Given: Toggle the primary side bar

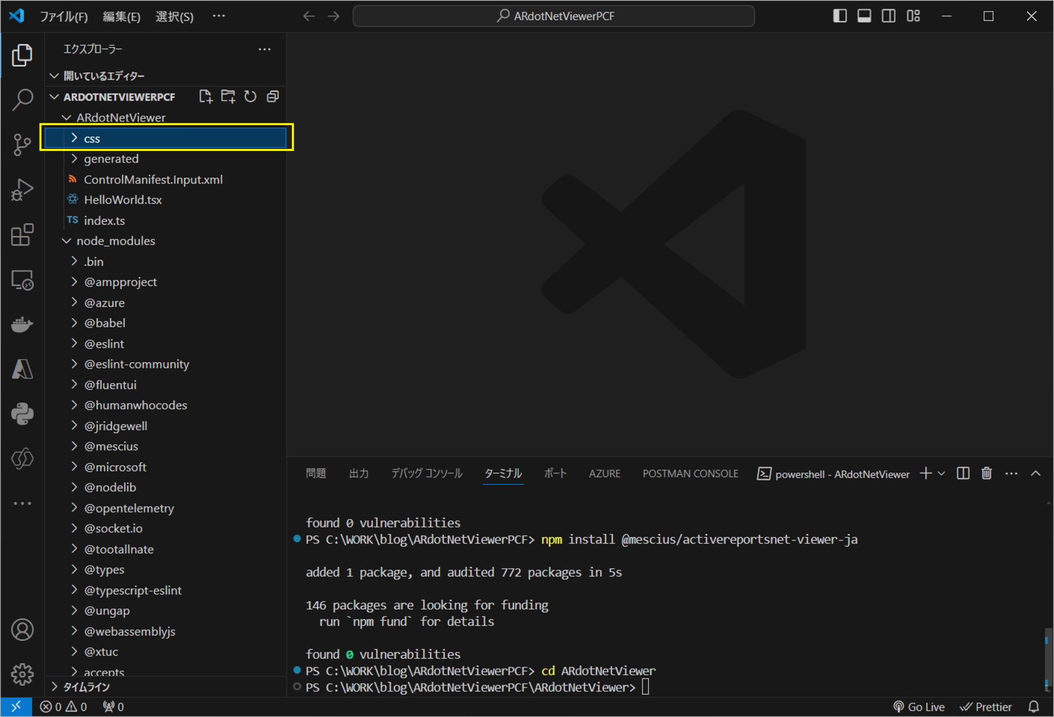Looking at the screenshot, I should pyautogui.click(x=840, y=16).
